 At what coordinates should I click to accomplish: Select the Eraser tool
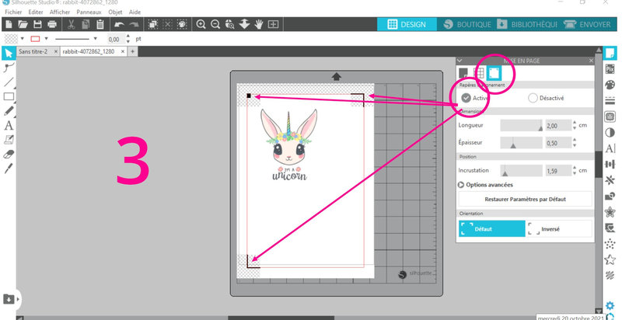pos(9,153)
